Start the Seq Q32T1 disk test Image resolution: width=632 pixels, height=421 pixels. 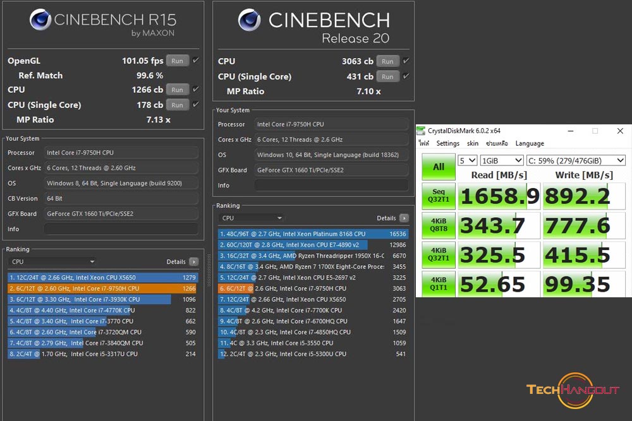pos(439,196)
